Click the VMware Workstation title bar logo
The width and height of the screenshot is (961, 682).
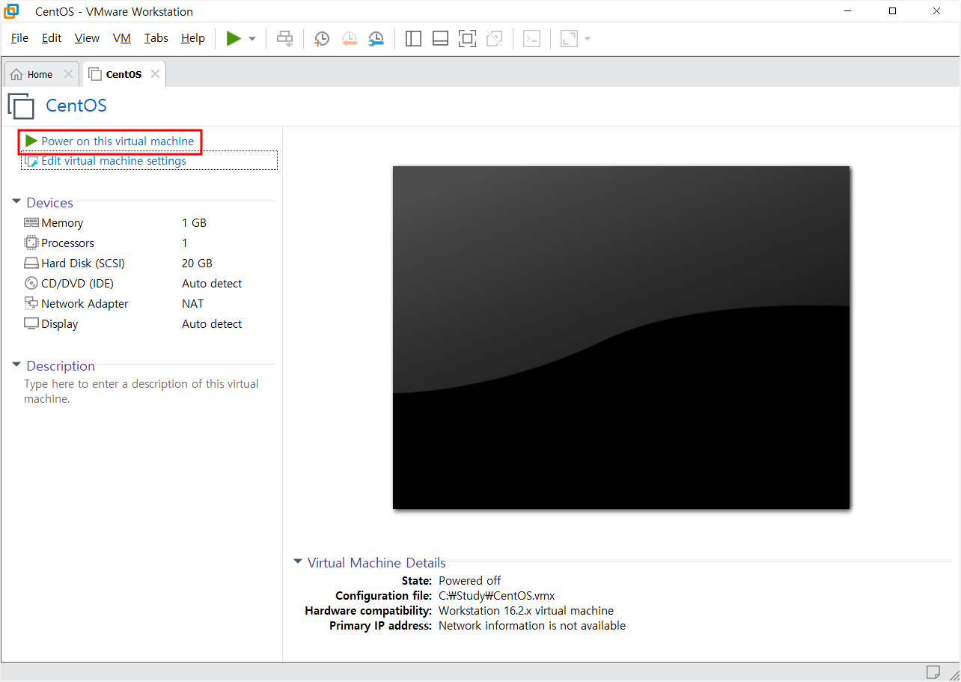[11, 11]
